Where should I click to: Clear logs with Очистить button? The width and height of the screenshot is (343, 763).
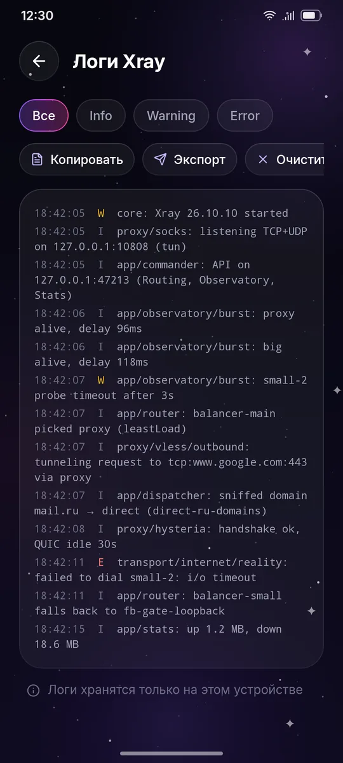point(285,159)
